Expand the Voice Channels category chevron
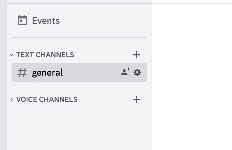Screen dimensions: 232x150 11,99
